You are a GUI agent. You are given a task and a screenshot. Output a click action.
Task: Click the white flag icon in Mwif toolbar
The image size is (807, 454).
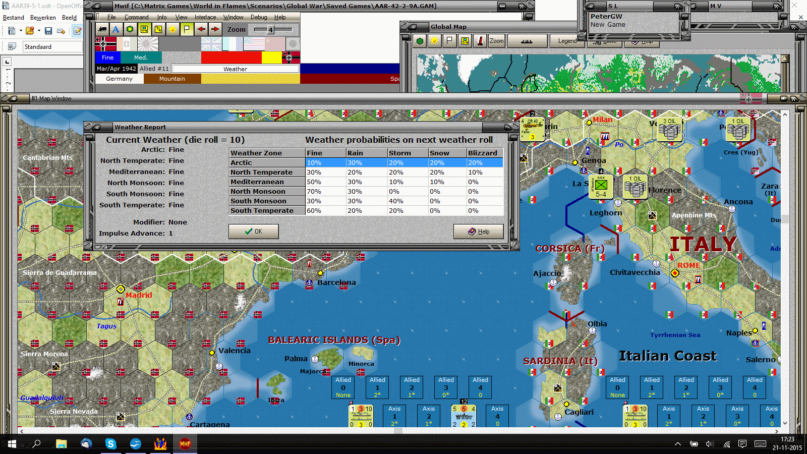click(x=187, y=29)
